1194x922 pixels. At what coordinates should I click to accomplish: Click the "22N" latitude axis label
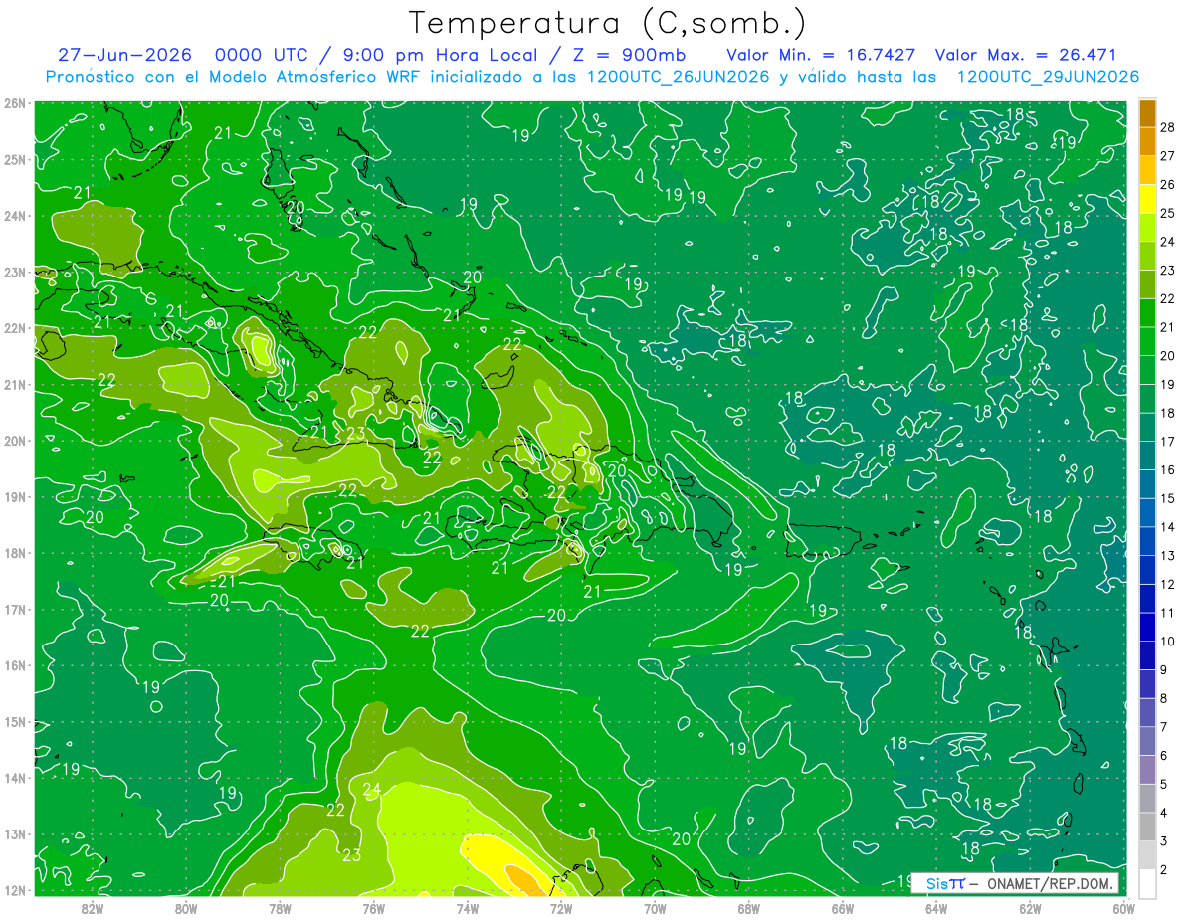pos(14,328)
